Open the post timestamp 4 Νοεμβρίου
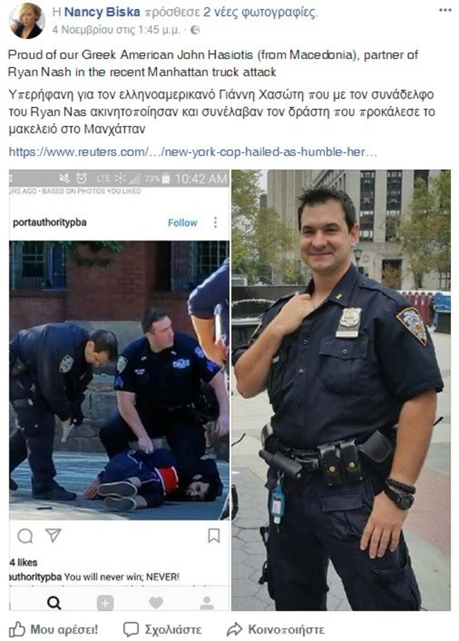Viewport: 459px width, 641px height. click(x=116, y=30)
